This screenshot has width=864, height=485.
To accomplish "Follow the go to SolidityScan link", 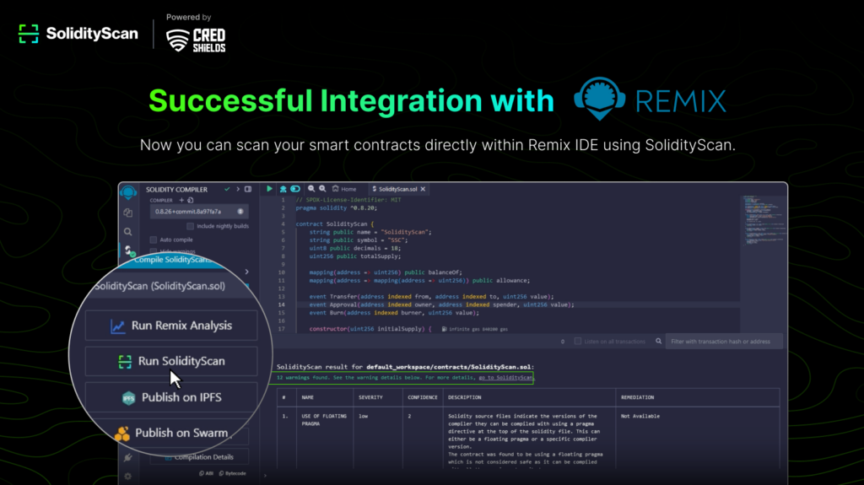I will coord(506,378).
